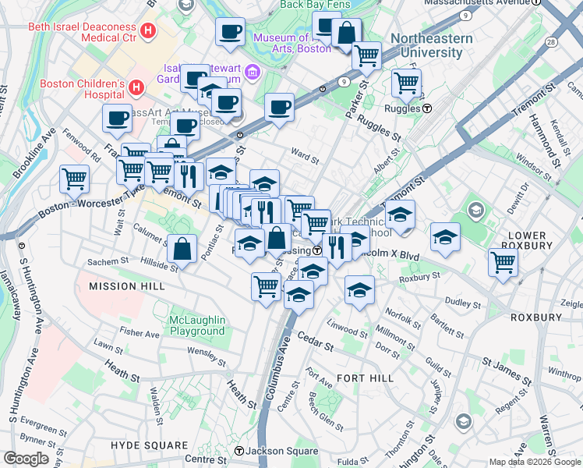583x468 pixels.
Task: Click the 'St James St' street label
Action: click(507, 371)
